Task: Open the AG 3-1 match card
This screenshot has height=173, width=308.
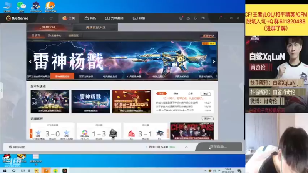Action: pyautogui.click(x=146, y=131)
